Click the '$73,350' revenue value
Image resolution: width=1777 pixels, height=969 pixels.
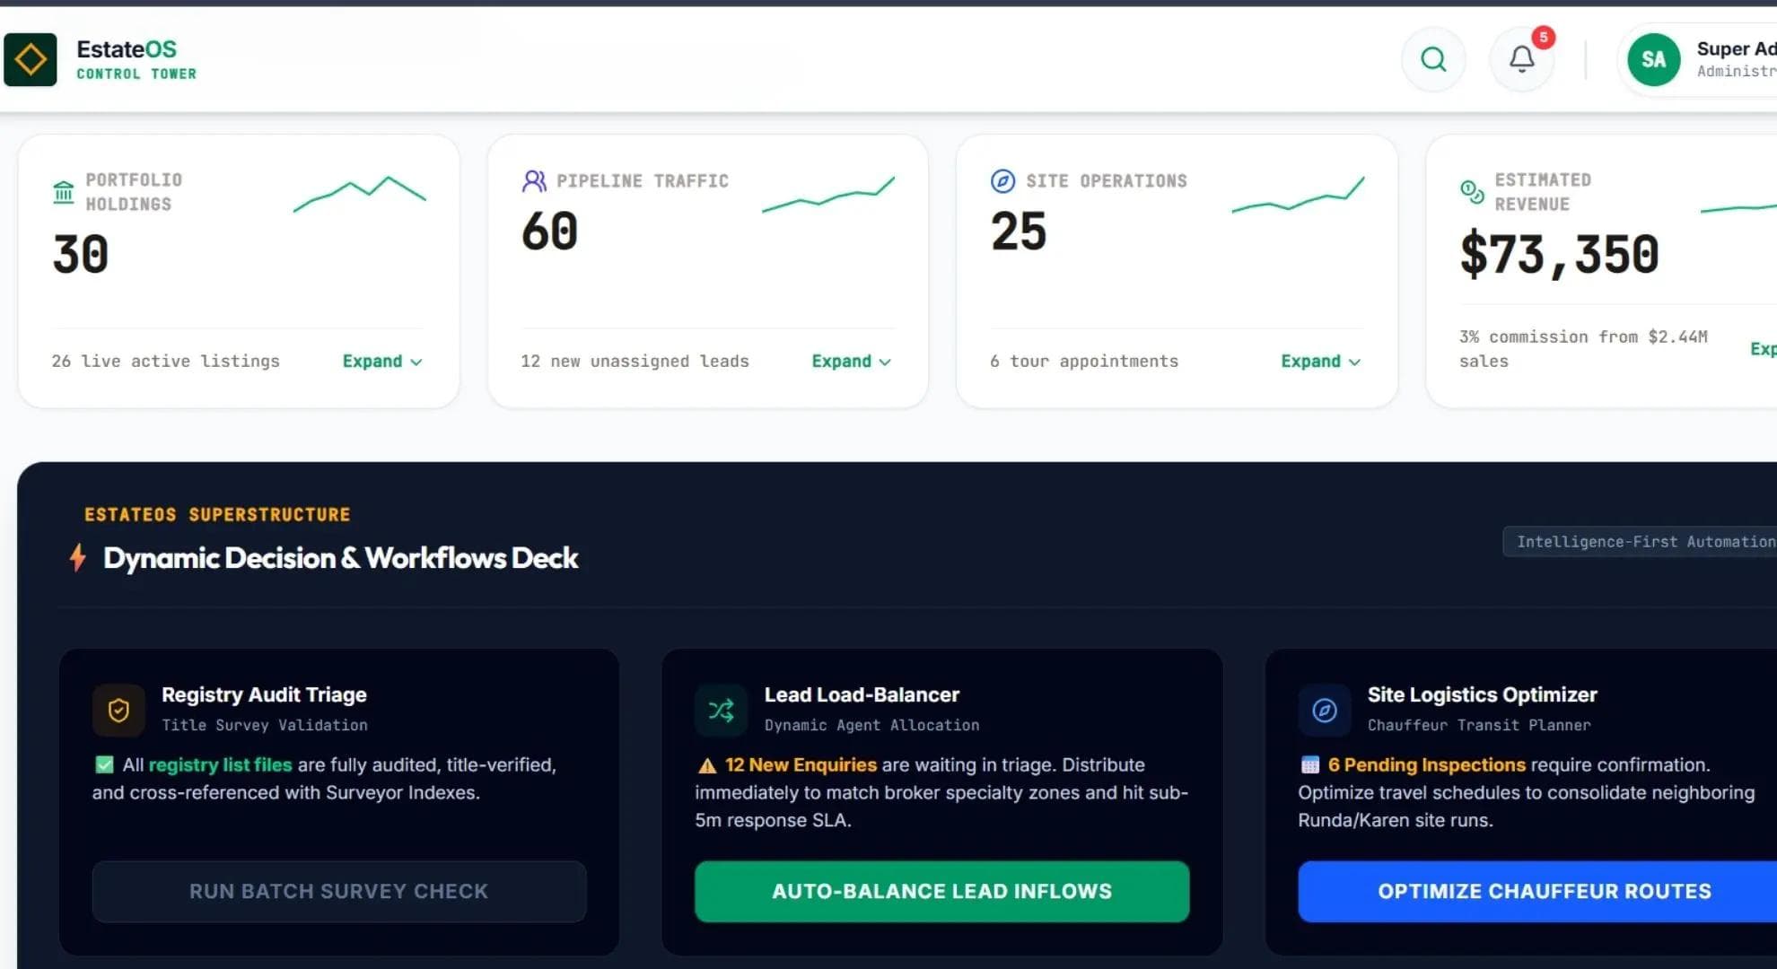click(1560, 255)
